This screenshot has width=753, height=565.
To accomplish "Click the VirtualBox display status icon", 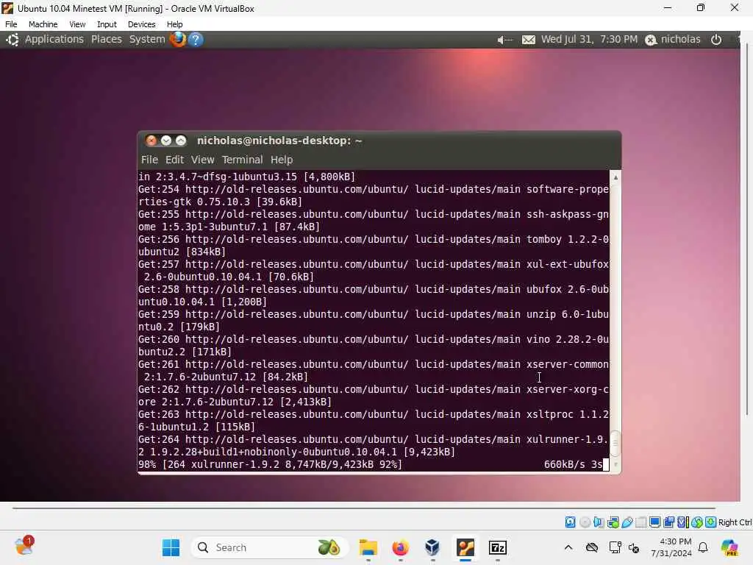I will [x=654, y=522].
